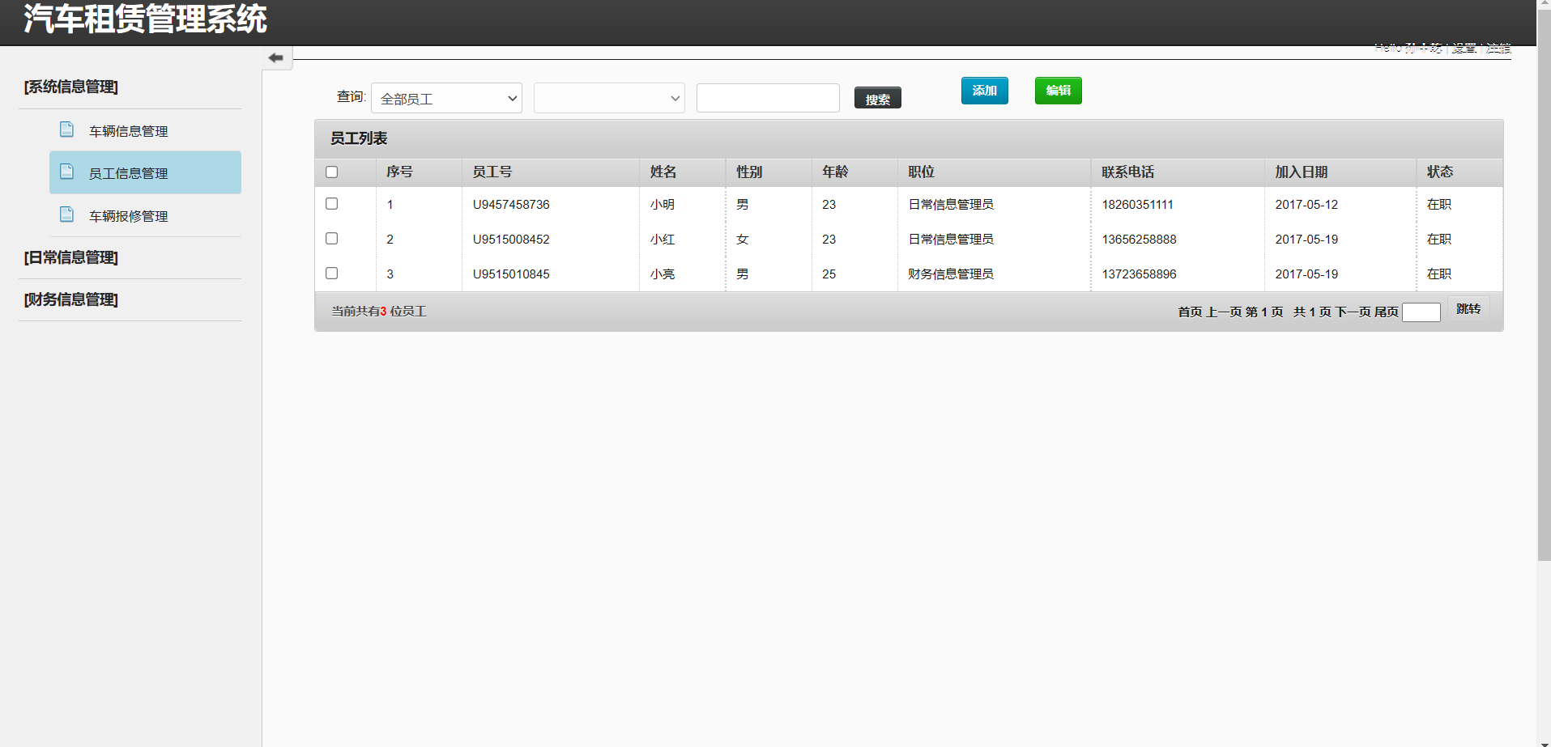Click the 加入日期 column header
The height and width of the screenshot is (747, 1551).
pos(1302,172)
